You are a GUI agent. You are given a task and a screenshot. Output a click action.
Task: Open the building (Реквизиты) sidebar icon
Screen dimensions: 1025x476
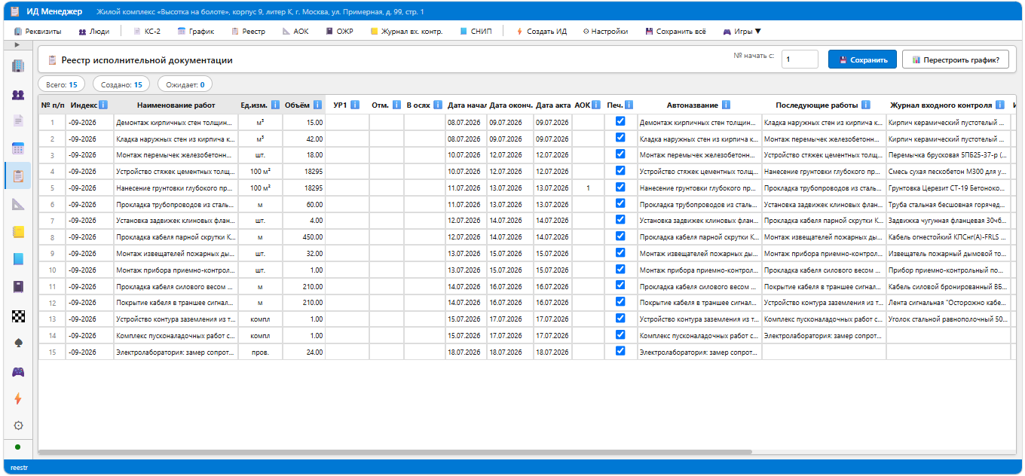pyautogui.click(x=18, y=66)
